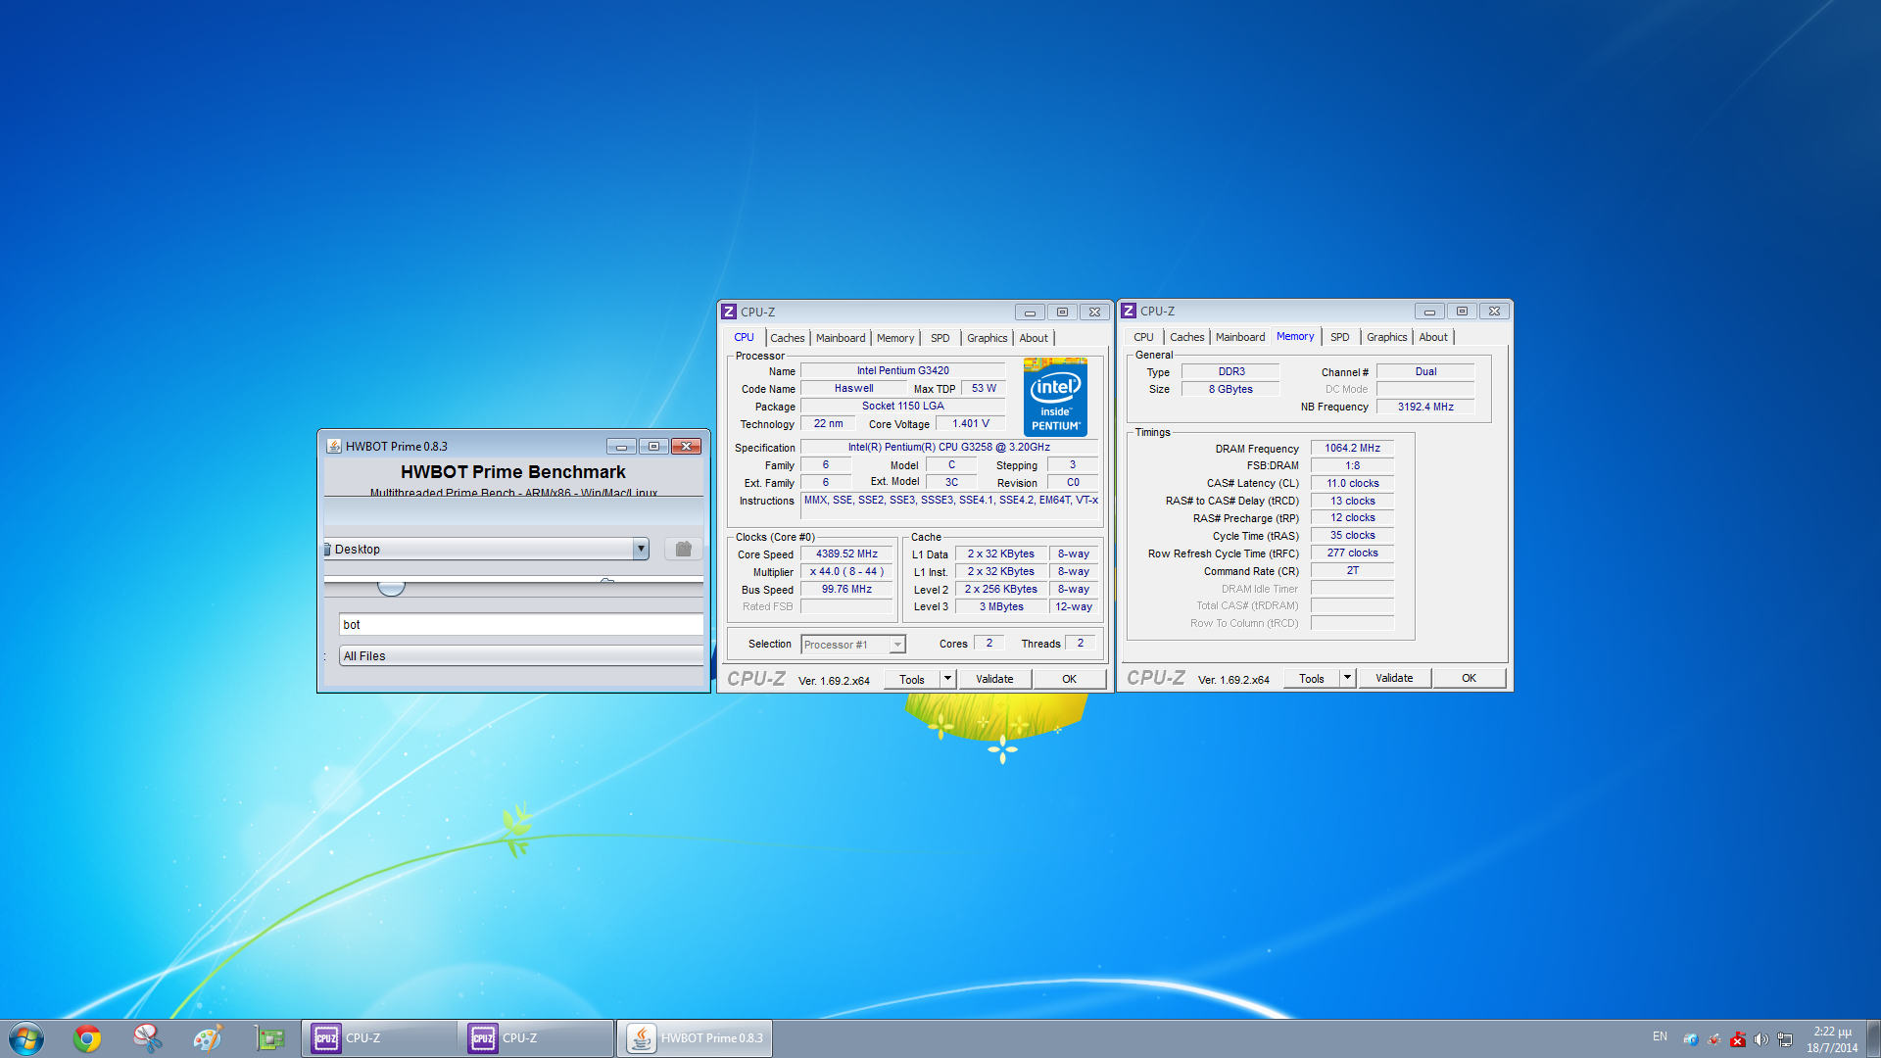Click OK in right CPU-Z window
Image resolution: width=1881 pixels, height=1058 pixels.
(x=1469, y=678)
